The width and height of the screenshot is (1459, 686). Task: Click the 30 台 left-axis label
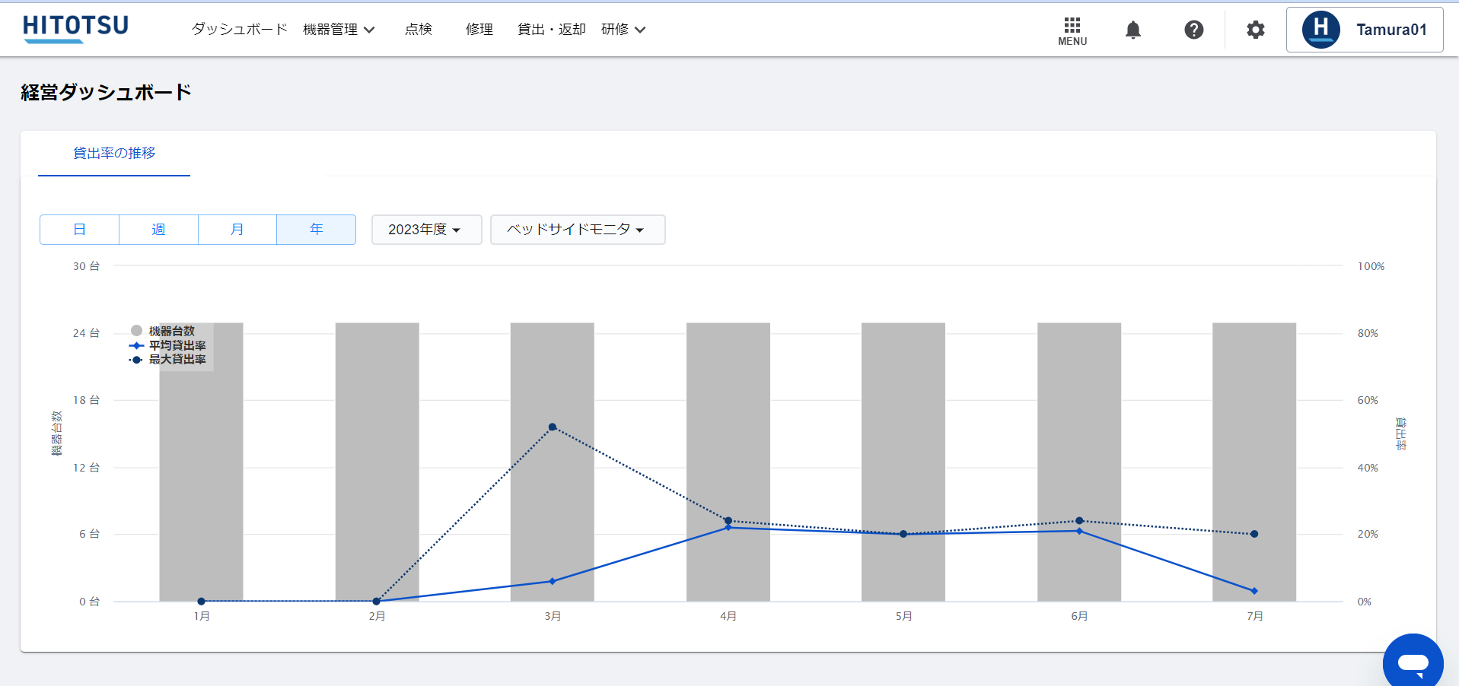point(86,266)
